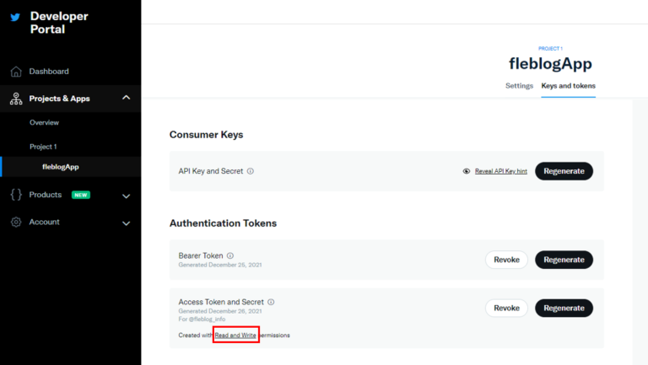Click info icon beside API Key and Secret

pyautogui.click(x=251, y=171)
